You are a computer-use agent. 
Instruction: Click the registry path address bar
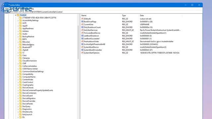coord(103,12)
